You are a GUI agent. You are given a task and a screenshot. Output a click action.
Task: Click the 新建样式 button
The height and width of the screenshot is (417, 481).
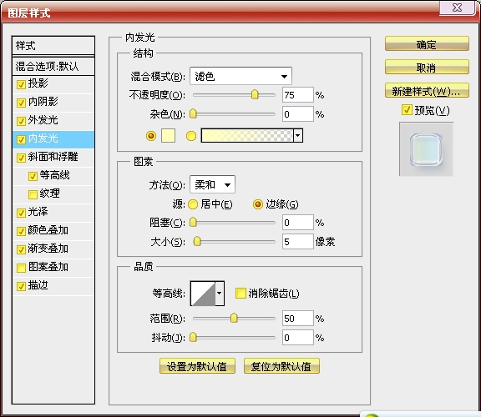(x=427, y=91)
